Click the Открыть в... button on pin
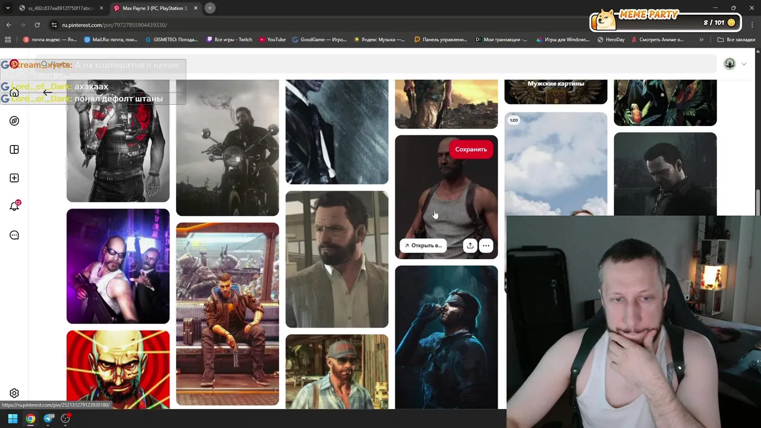The image size is (761, 428). click(x=423, y=246)
